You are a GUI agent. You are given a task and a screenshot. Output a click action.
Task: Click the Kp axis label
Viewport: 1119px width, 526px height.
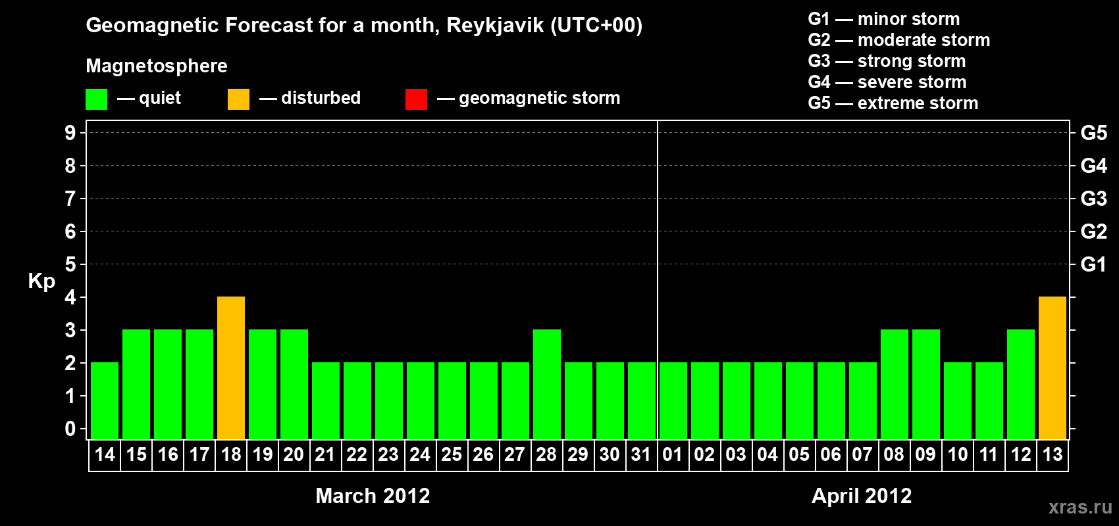pos(41,281)
